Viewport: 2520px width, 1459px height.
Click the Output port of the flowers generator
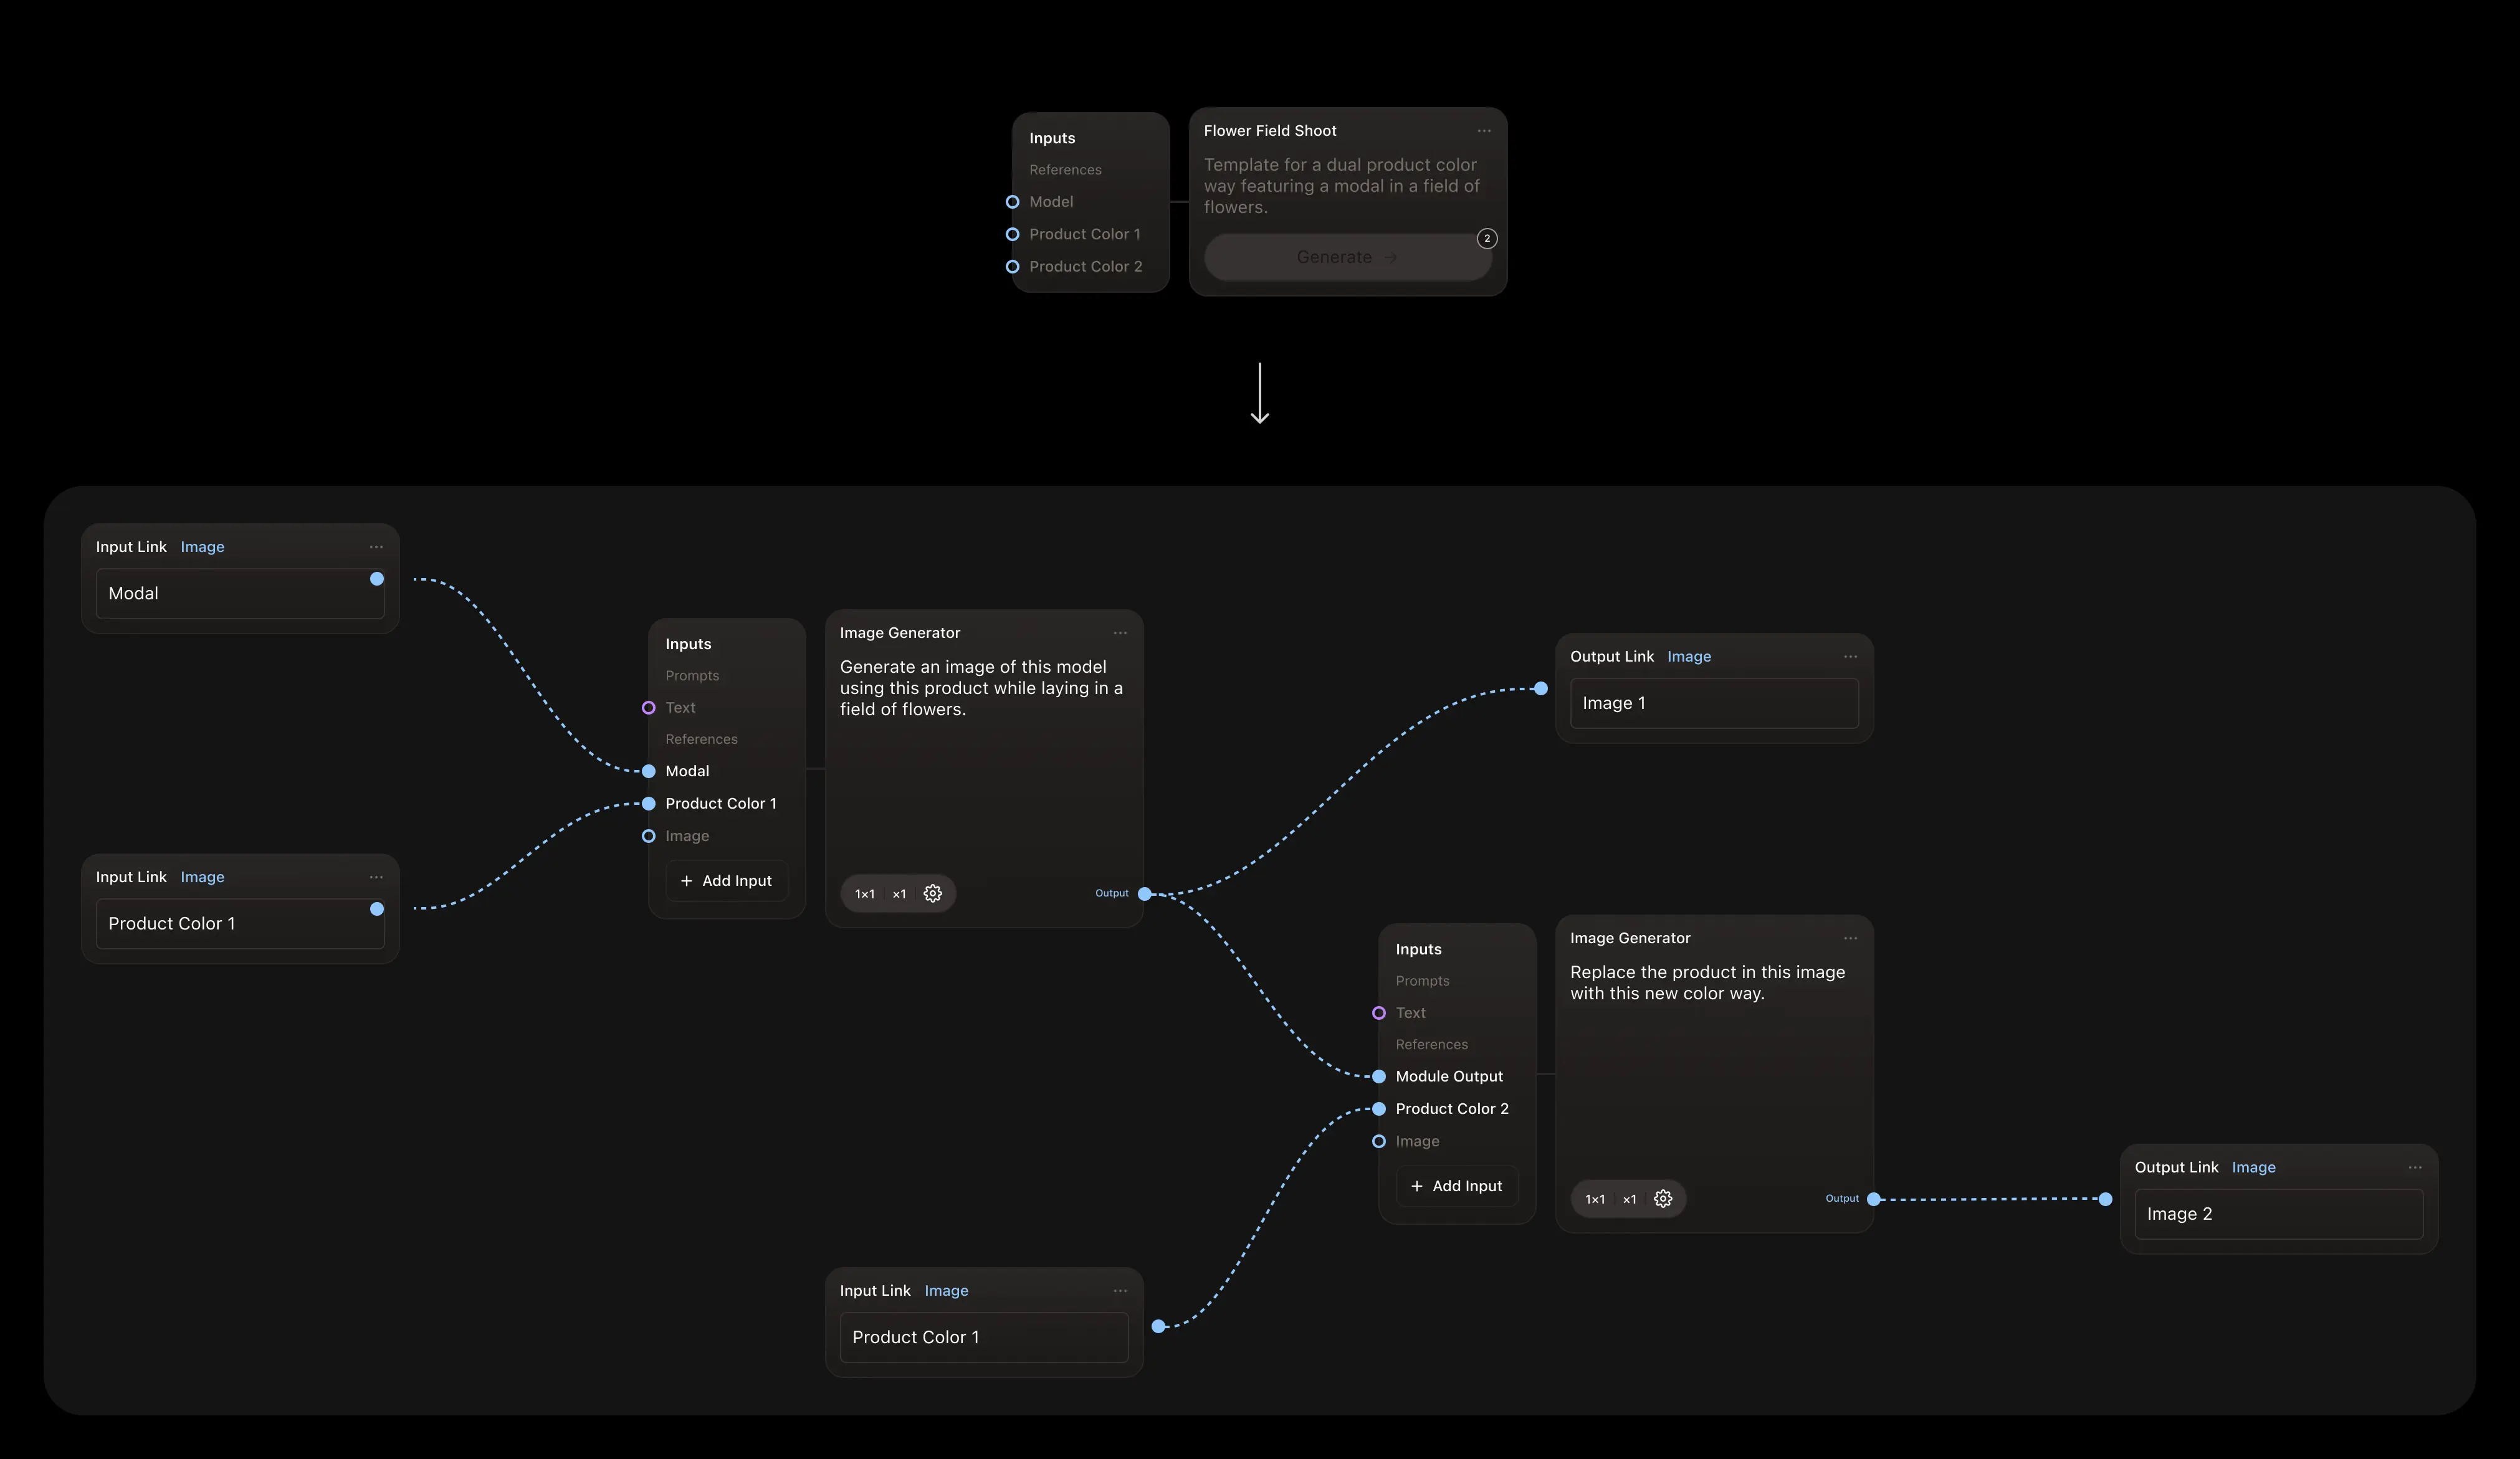click(x=1144, y=894)
